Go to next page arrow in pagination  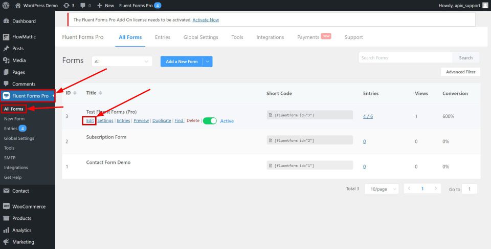click(x=435, y=189)
